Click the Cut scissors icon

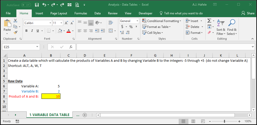tap(15, 21)
